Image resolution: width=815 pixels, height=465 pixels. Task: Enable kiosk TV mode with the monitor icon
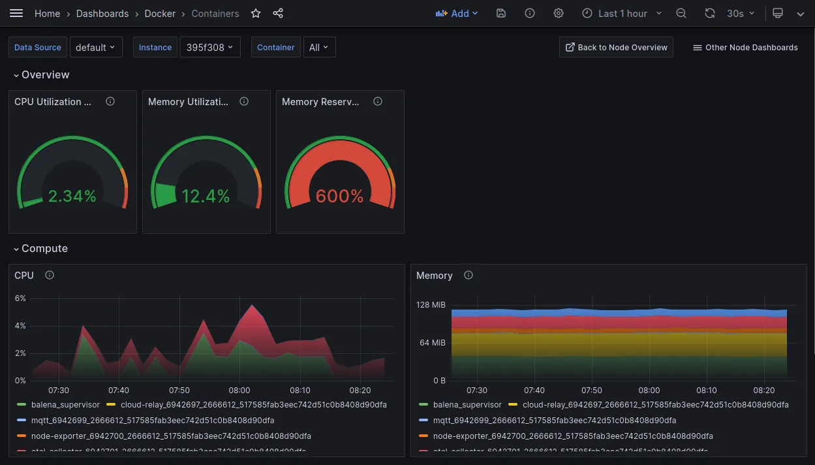coord(777,13)
